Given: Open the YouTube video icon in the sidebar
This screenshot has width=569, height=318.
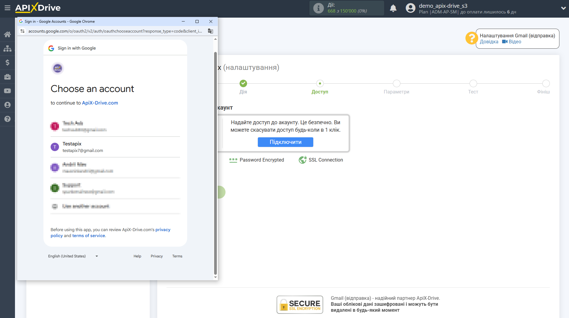Looking at the screenshot, I should tap(7, 91).
